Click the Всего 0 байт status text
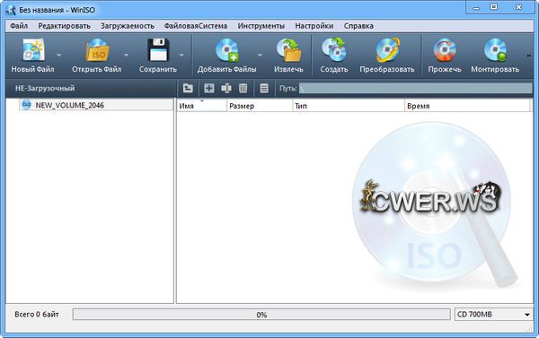Screen dimensions: 539x338 pos(37,315)
